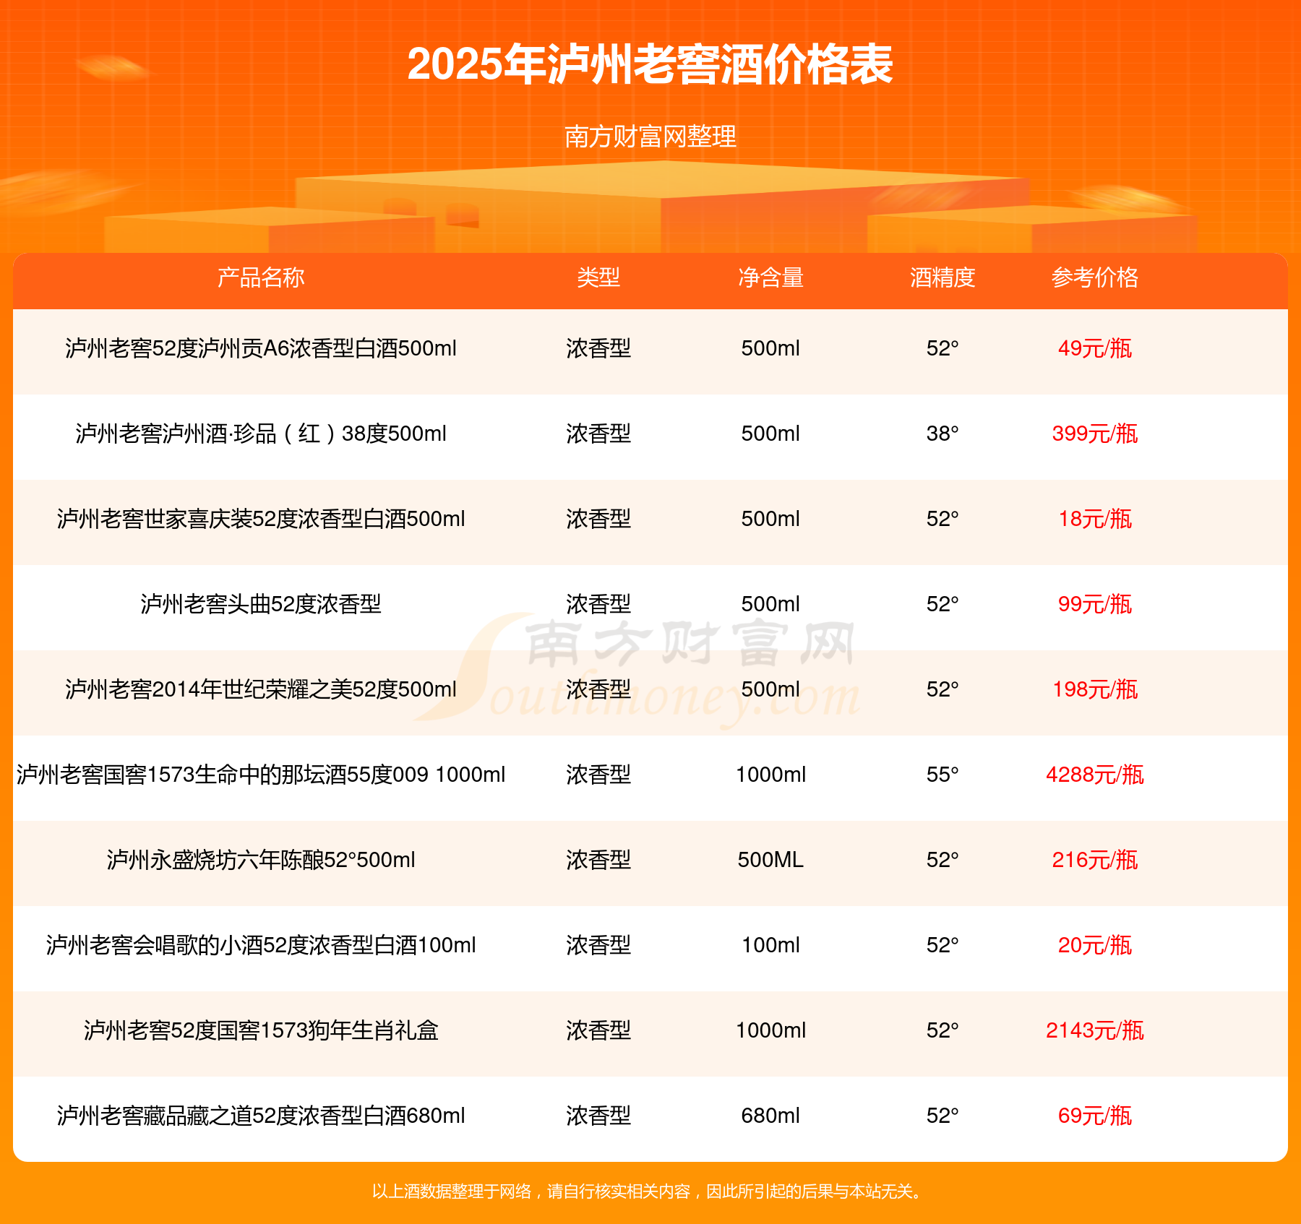
Task: Click '浓香型' in the 69元/瓶 row
Action: pos(598,1116)
